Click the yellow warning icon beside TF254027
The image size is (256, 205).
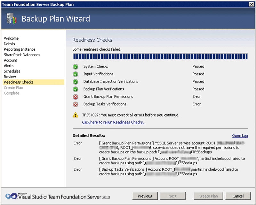(76, 115)
